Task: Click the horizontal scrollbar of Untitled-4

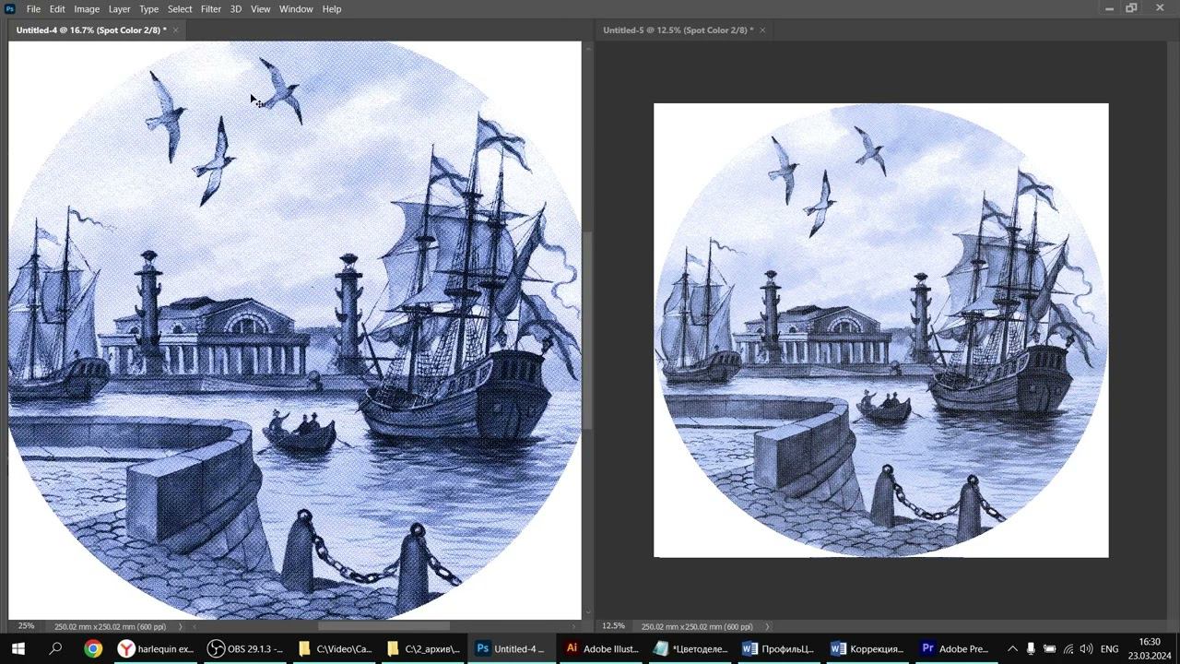Action: coord(383,626)
